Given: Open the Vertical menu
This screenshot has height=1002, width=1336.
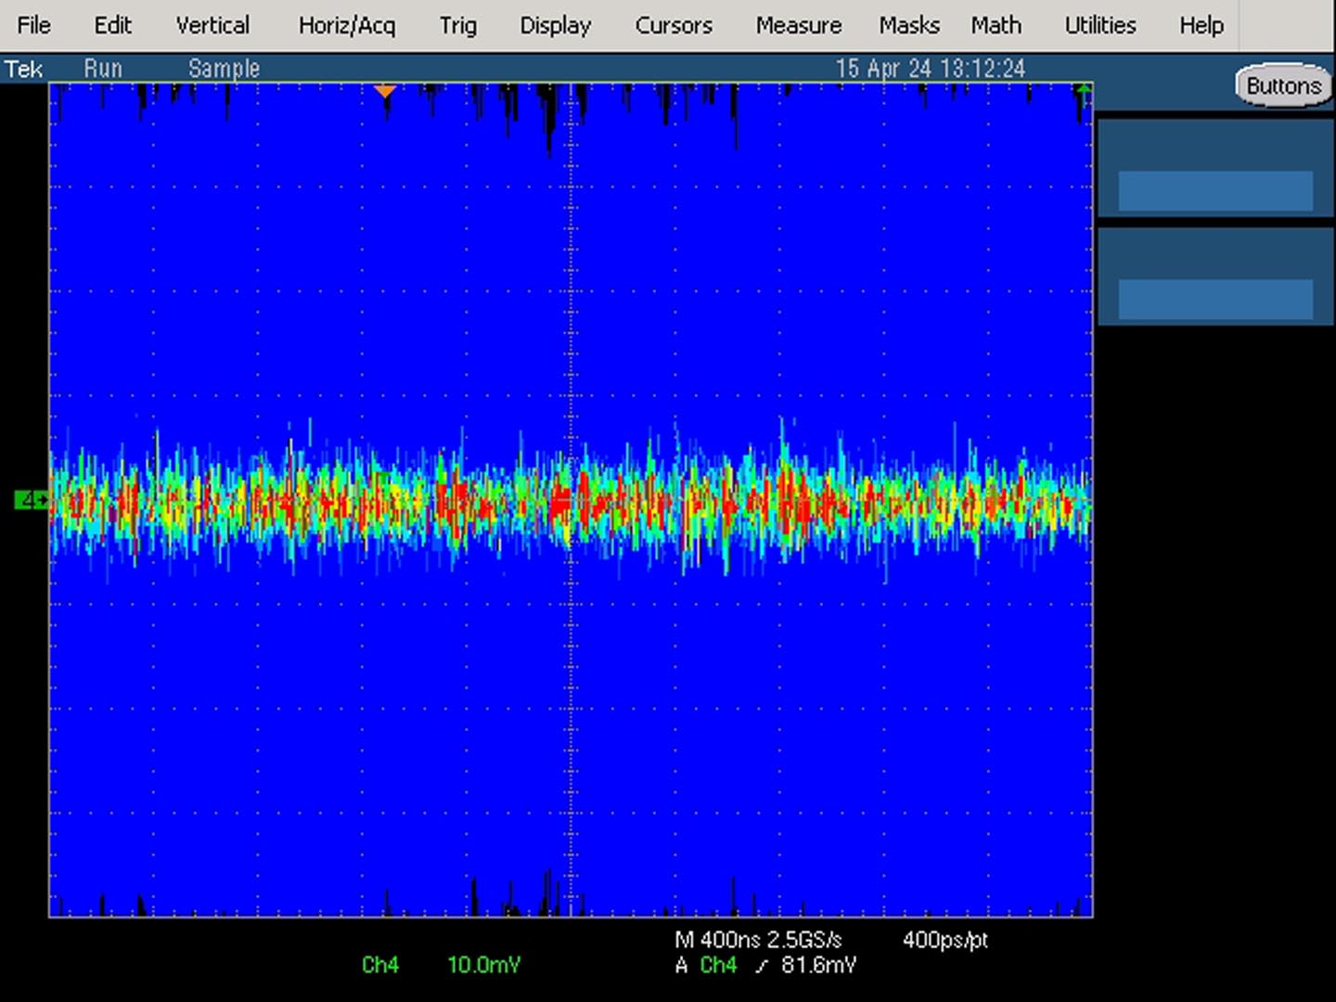Looking at the screenshot, I should [x=212, y=25].
